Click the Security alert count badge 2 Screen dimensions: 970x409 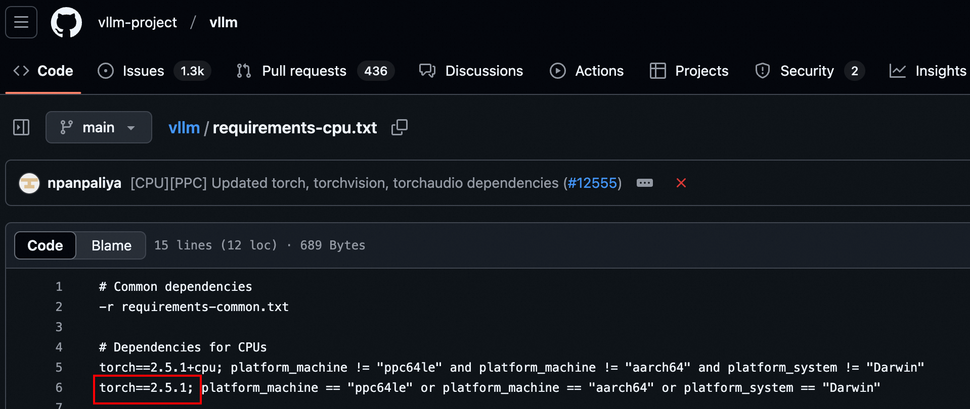[855, 71]
